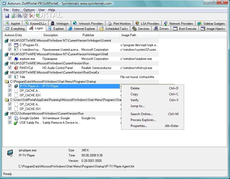This screenshot has width=230, height=179.
Task: Switch to the Internet Explorer tab
Action: [82, 28]
